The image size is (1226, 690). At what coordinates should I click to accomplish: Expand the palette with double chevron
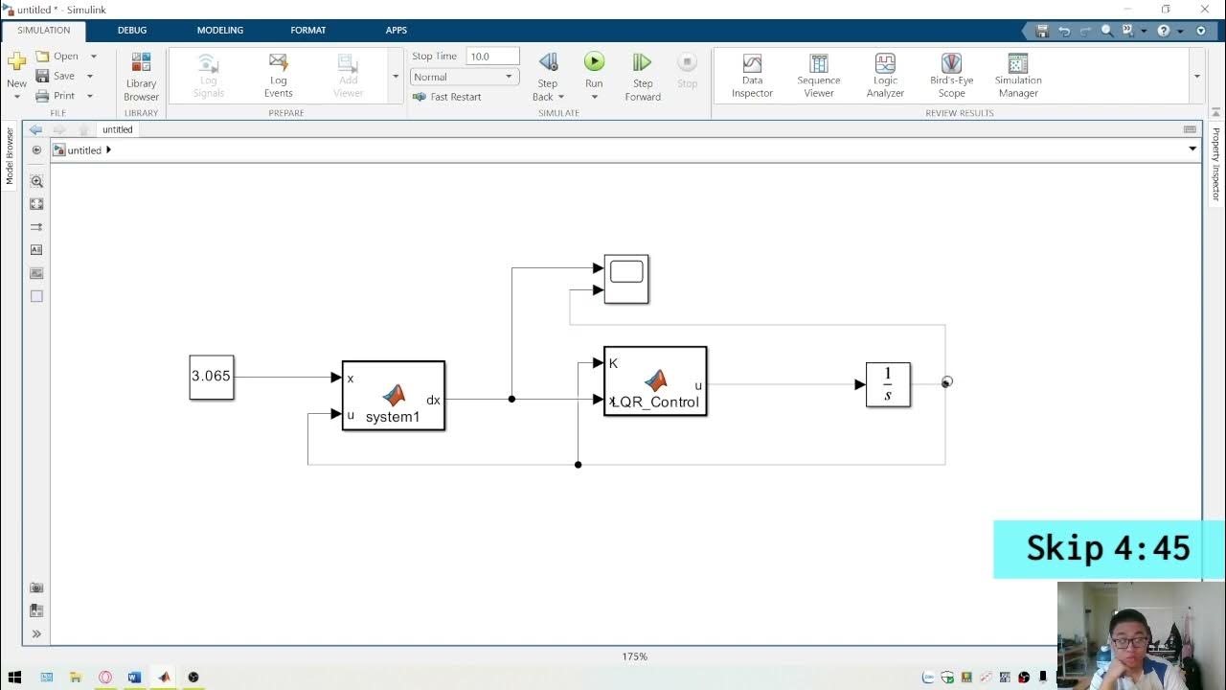tap(36, 633)
